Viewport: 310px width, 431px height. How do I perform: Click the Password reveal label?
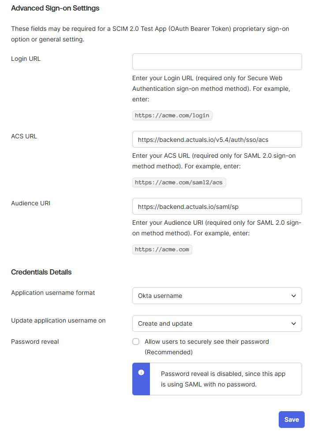click(x=35, y=342)
